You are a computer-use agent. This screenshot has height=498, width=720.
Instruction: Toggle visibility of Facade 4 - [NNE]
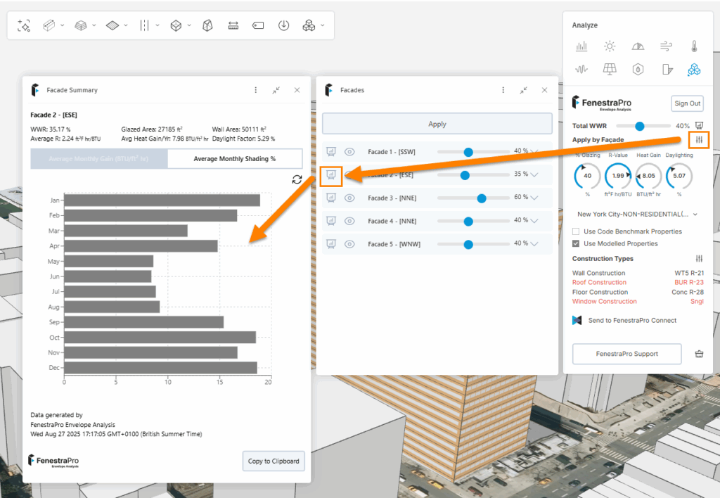tap(349, 221)
